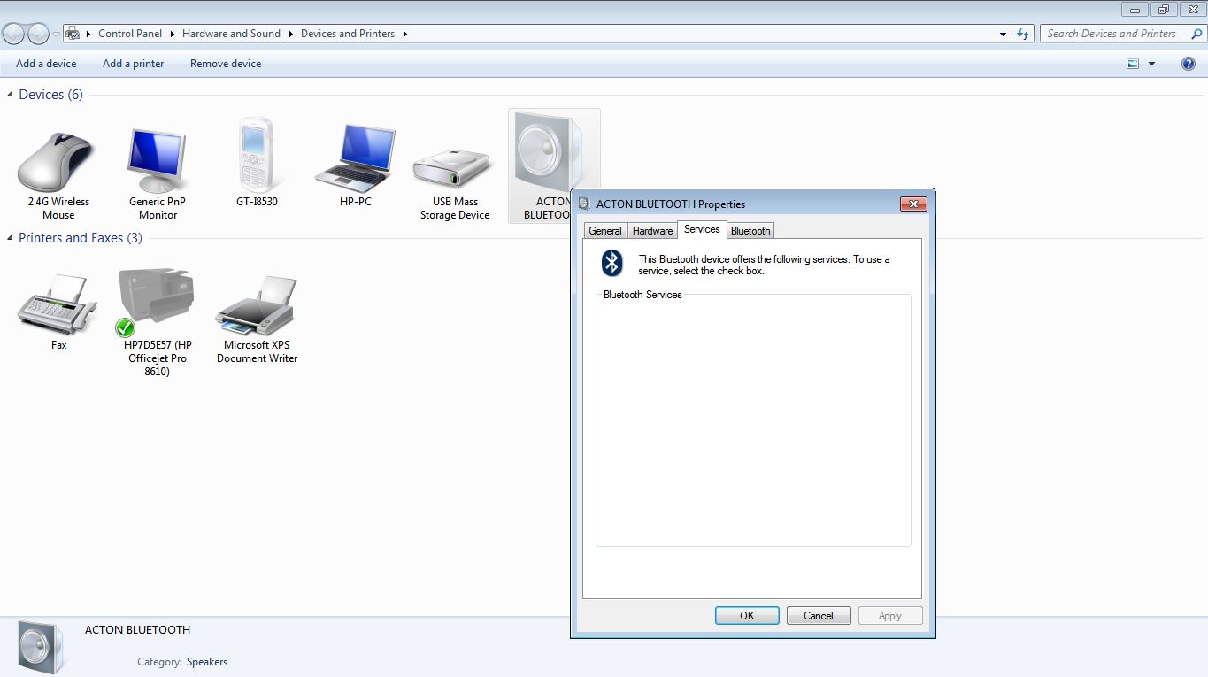
Task: Click the address bar location icon
Action: [x=73, y=34]
